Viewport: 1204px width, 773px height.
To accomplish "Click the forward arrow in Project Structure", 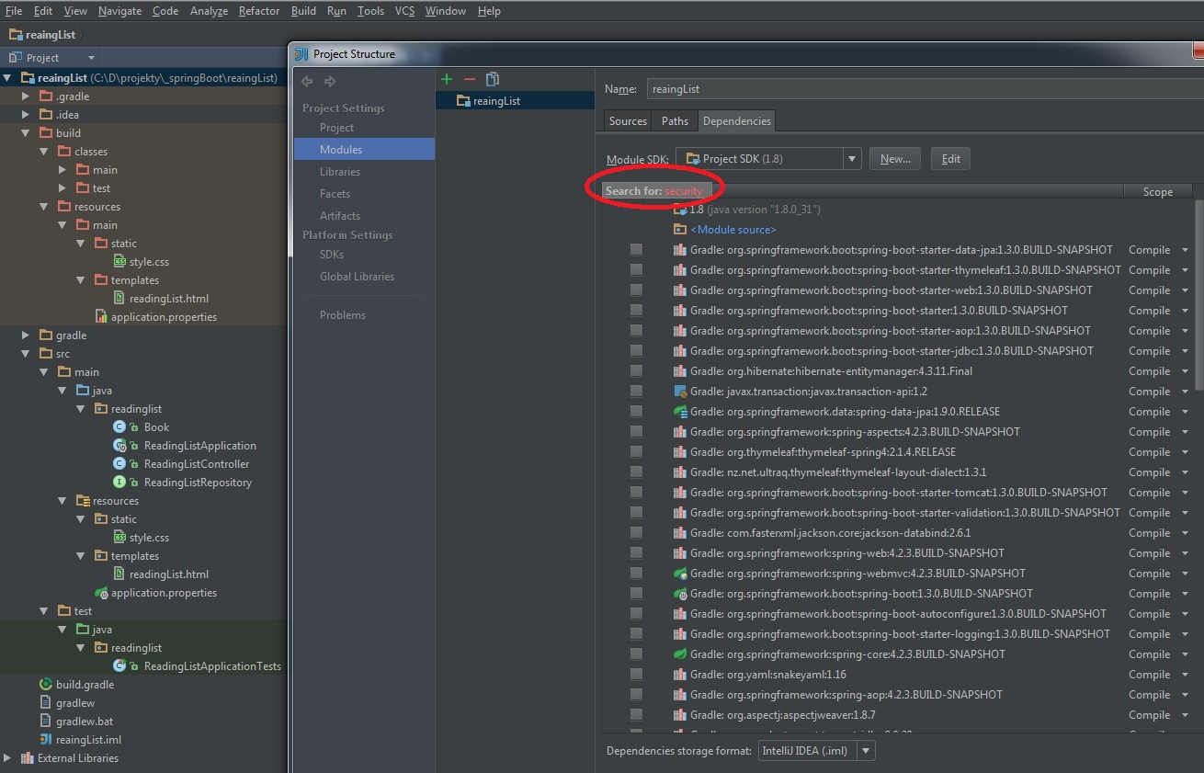I will [x=330, y=82].
